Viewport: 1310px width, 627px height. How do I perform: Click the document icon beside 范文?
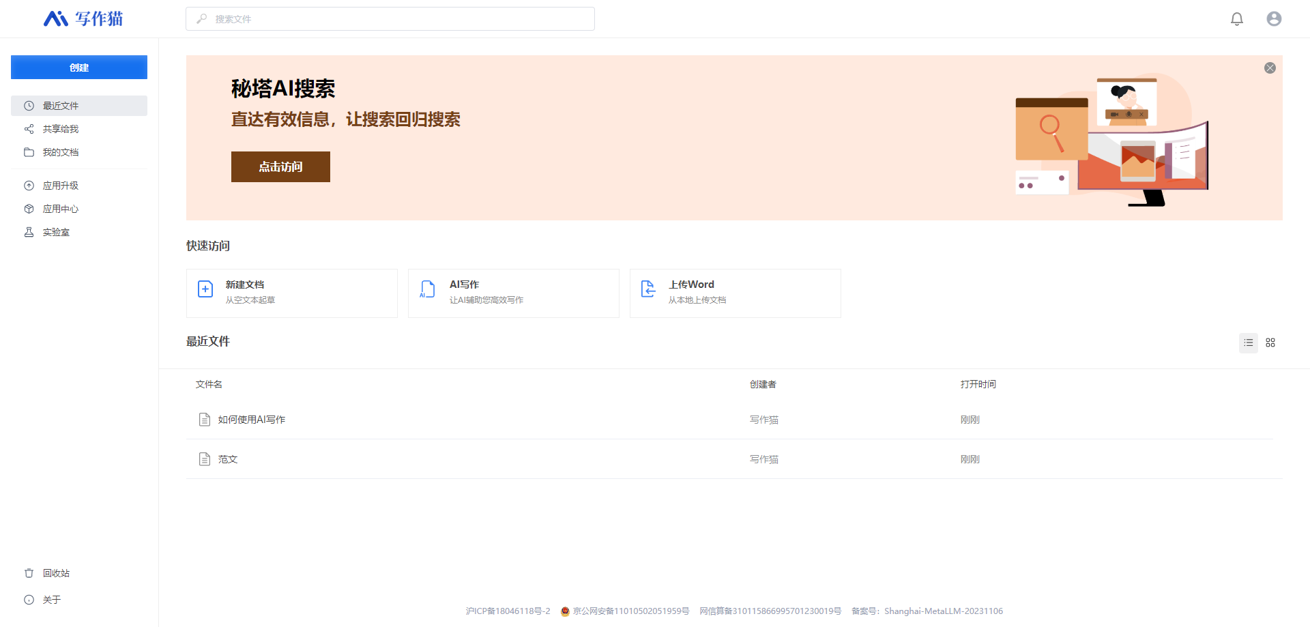[205, 458]
